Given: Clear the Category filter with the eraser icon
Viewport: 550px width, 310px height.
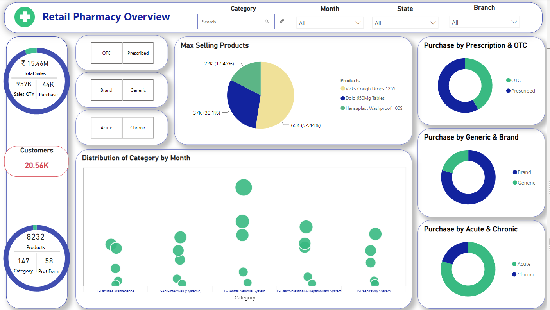Looking at the screenshot, I should (282, 21).
